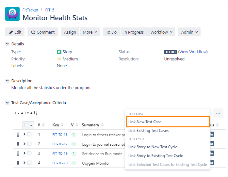Click the To Do transition button

point(111,32)
